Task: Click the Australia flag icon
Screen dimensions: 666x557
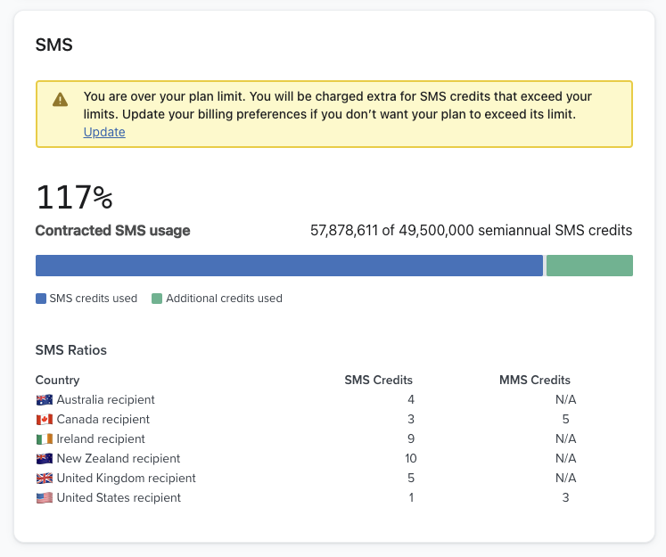Action: 44,400
